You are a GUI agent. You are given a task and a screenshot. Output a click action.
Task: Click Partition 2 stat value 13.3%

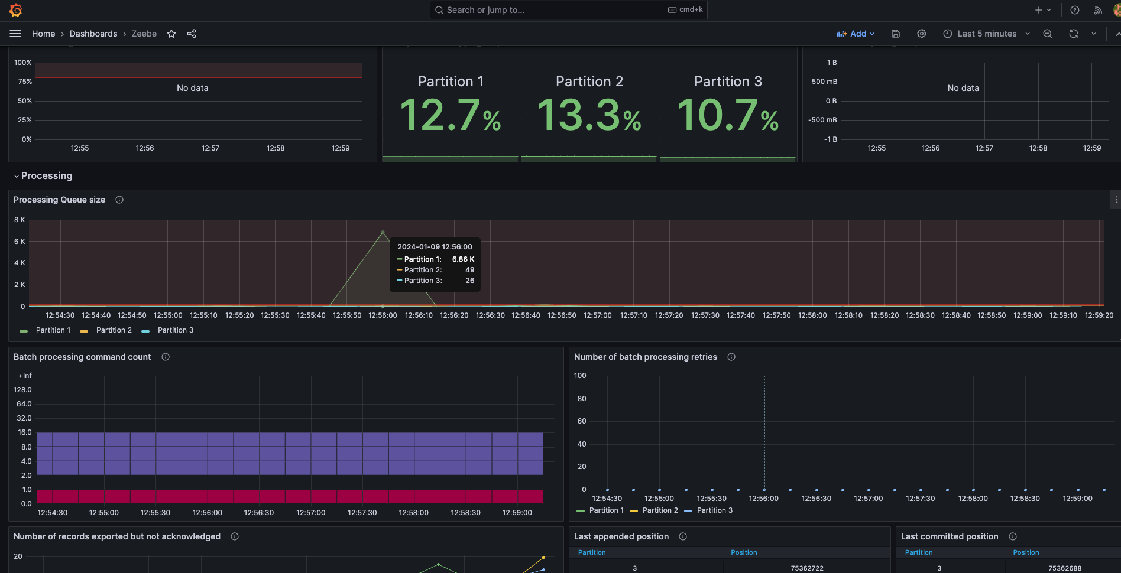point(589,115)
